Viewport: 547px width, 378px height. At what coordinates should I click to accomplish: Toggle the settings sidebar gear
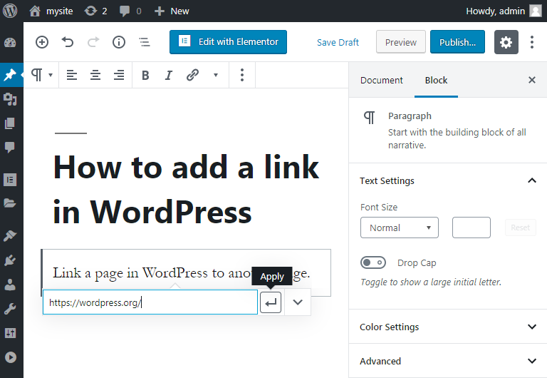506,42
